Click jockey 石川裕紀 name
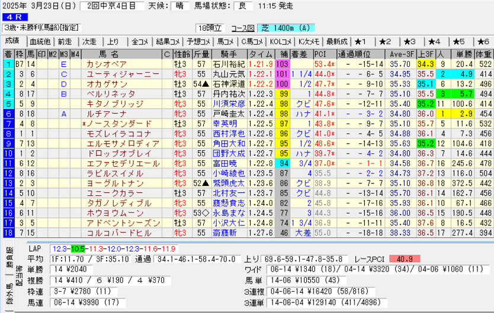This screenshot has width=494, height=313. coord(229,64)
